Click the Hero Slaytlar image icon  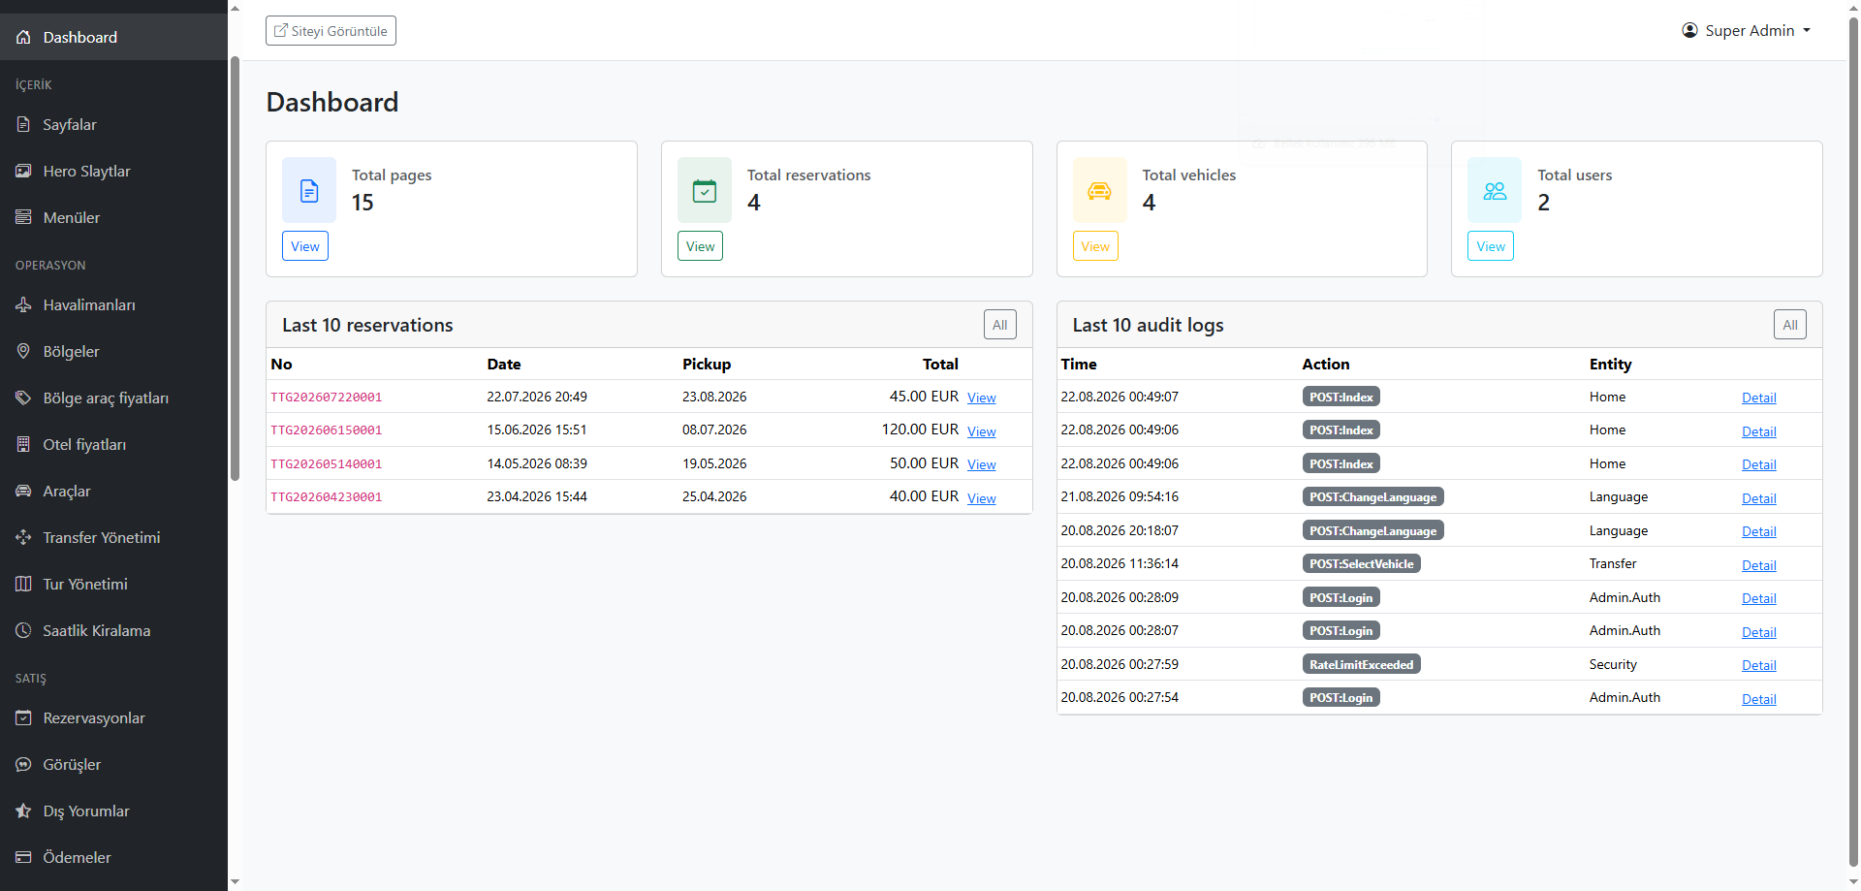(x=23, y=171)
